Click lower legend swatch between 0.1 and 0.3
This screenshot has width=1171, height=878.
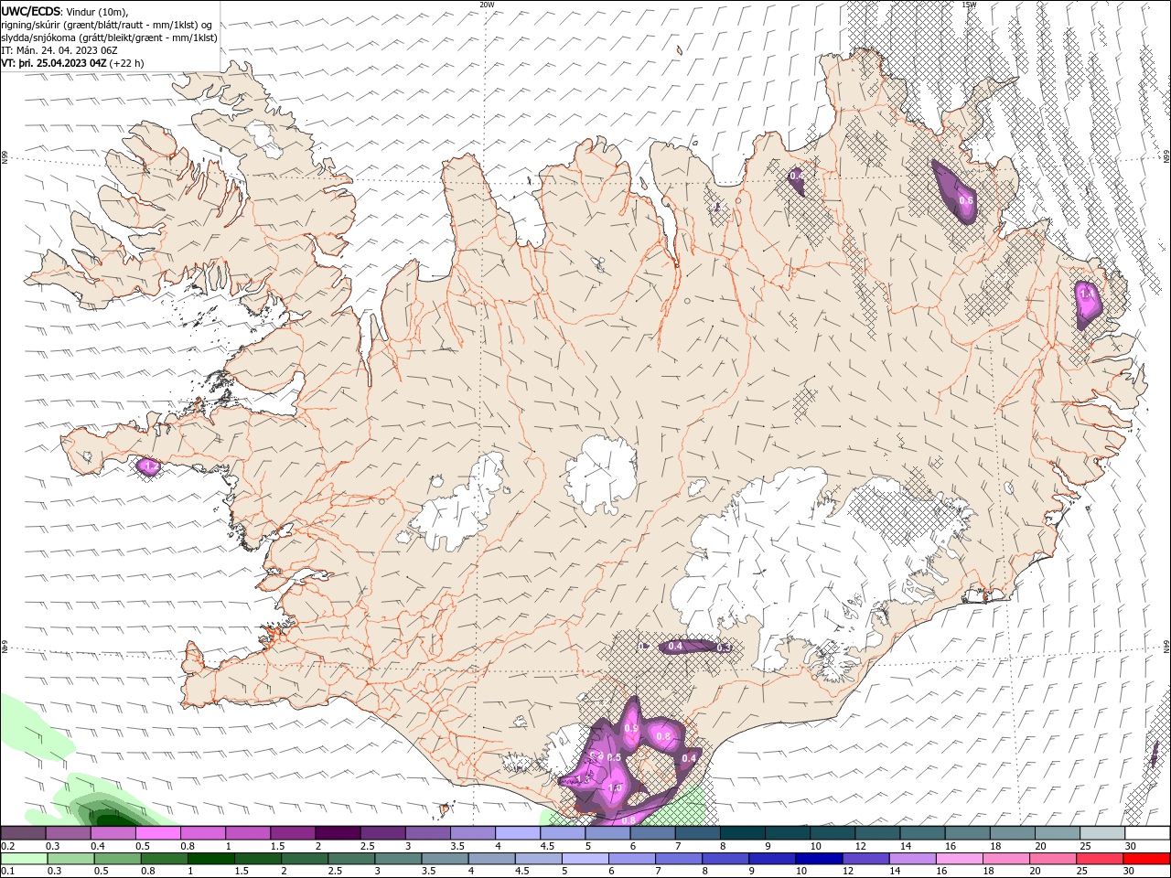pos(23,858)
